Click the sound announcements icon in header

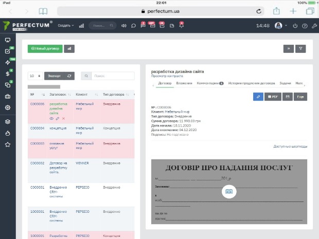[x=123, y=26]
